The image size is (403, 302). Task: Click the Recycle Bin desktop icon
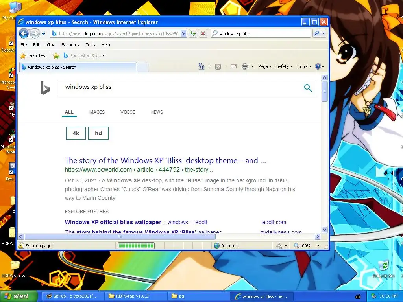(x=383, y=269)
